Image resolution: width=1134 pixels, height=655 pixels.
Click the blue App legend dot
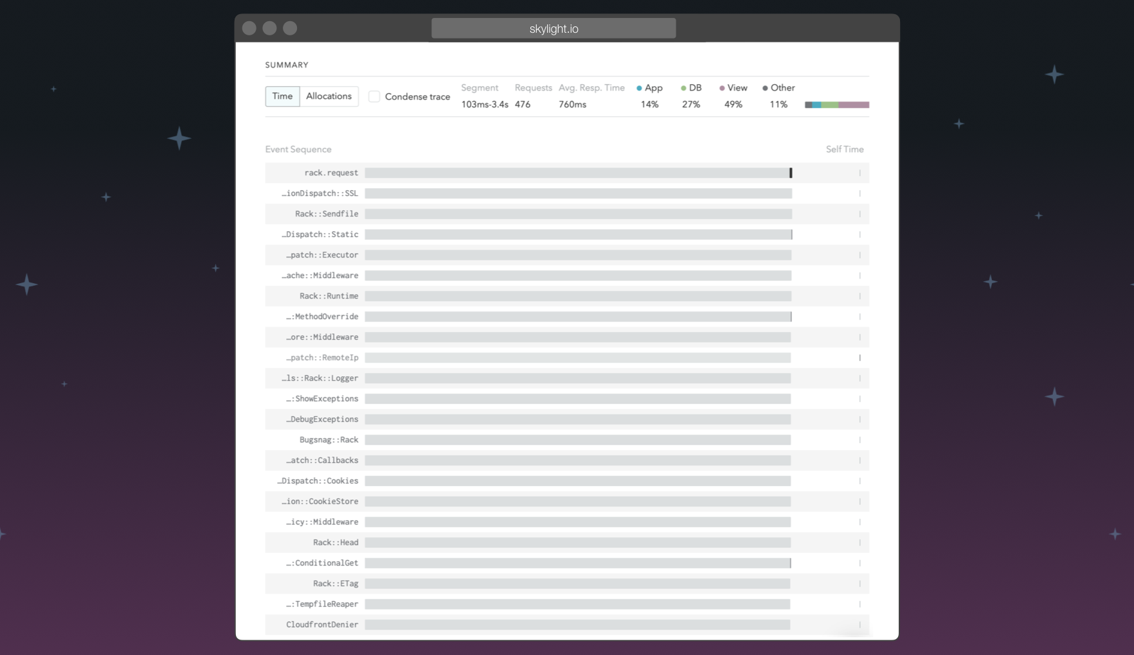639,88
